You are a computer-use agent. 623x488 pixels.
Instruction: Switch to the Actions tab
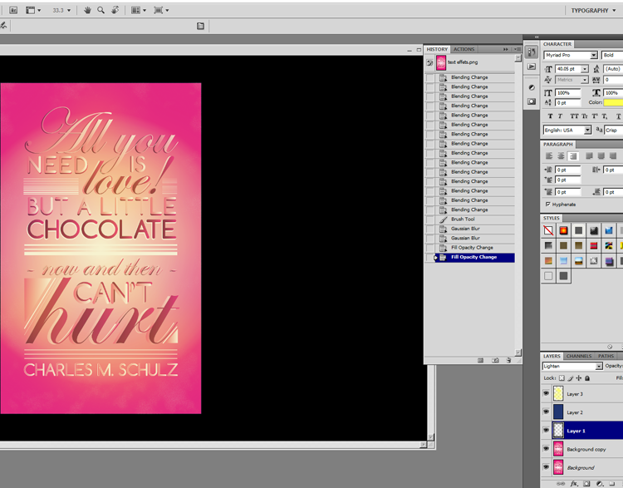[464, 49]
